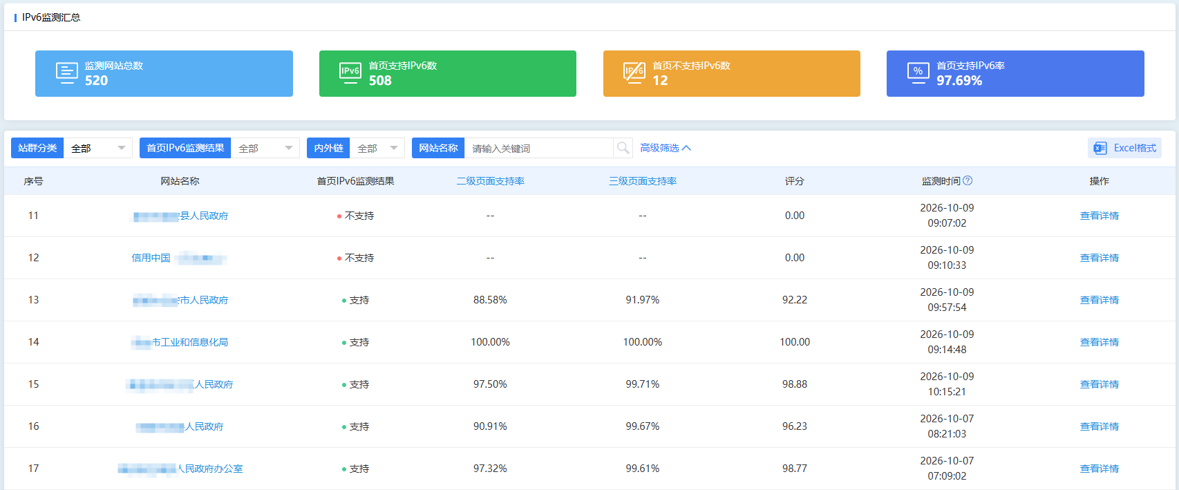Click the 99.61% third-level cell
1179x490 pixels.
[x=642, y=469]
